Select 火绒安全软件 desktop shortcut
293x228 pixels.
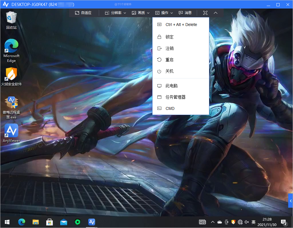[11, 76]
